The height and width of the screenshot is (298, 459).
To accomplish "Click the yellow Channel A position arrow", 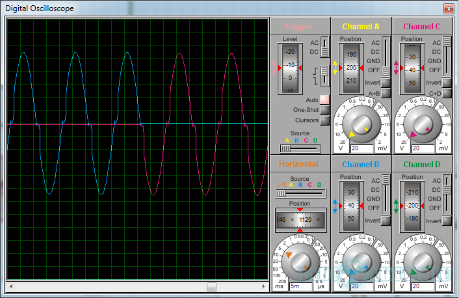I will tap(335, 68).
